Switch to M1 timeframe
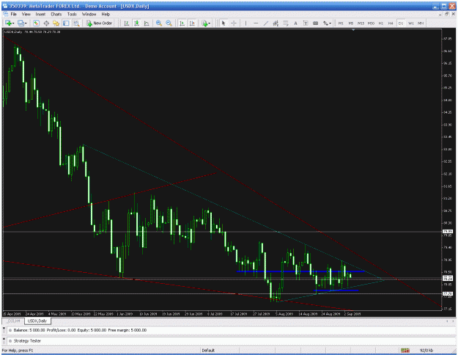Viewport: 458px width, 355px height. [341, 23]
